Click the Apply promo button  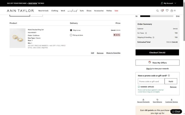point(171,81)
